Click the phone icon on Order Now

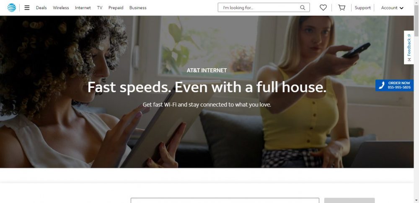(x=382, y=85)
